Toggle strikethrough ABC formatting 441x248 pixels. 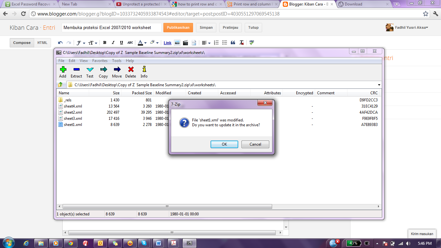tap(130, 43)
